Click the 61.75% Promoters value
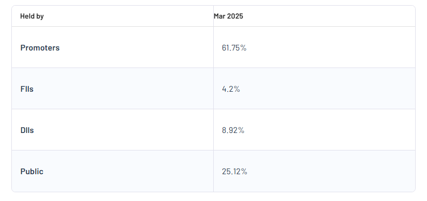Viewport: 427px width, 201px height. [x=234, y=47]
